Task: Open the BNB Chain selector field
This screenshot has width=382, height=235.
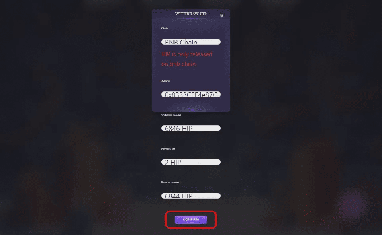Action: click(x=191, y=42)
